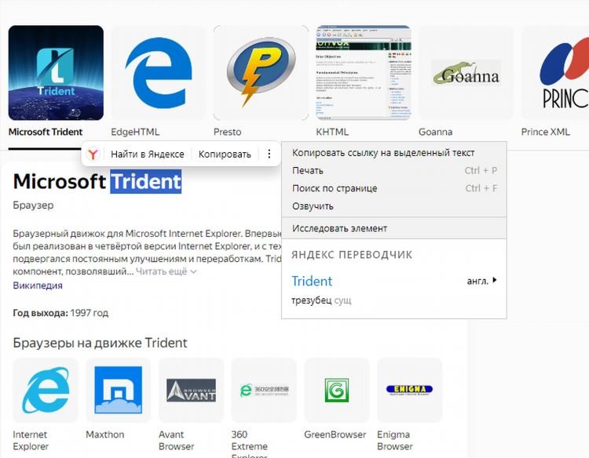The image size is (589, 458).
Task: Choose 'Поиск по странице' menu item
Action: (x=394, y=188)
